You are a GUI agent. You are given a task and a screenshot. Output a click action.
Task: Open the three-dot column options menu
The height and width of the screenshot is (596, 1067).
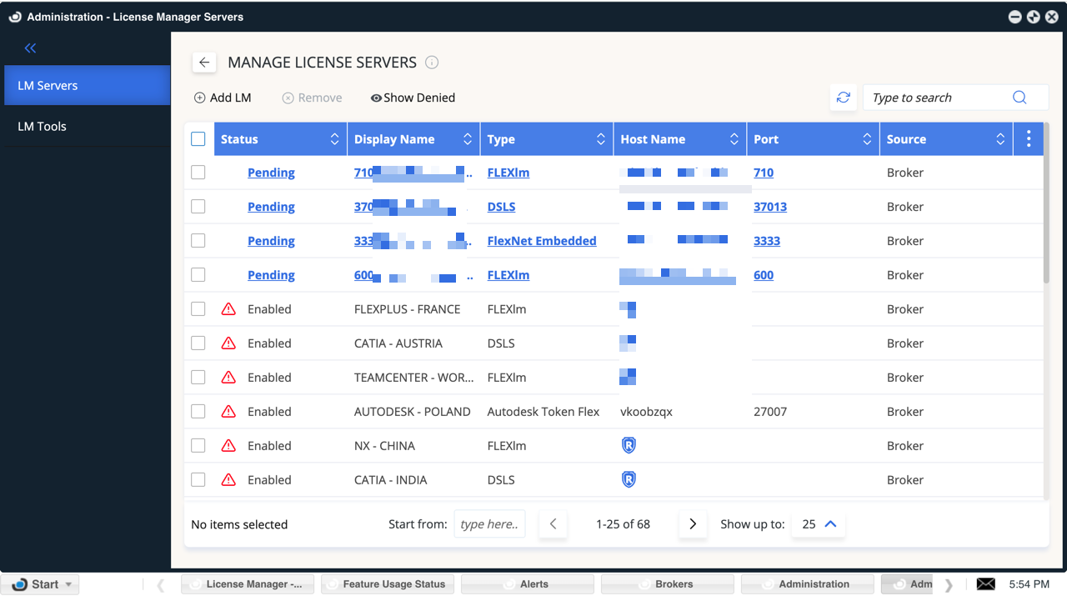click(1028, 138)
